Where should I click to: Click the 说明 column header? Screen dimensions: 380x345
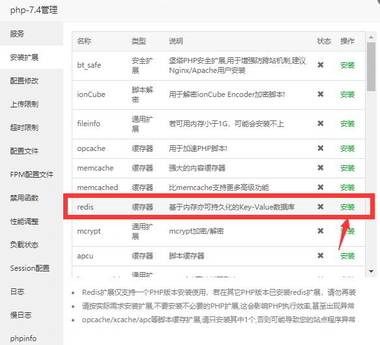point(176,41)
